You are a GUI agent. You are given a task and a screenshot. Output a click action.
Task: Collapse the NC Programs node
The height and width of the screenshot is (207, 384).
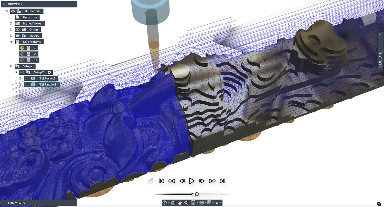11,42
